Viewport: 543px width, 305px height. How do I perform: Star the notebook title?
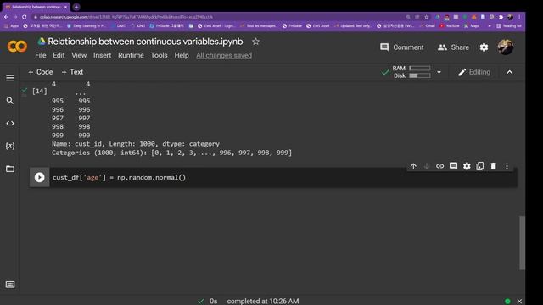coord(255,42)
